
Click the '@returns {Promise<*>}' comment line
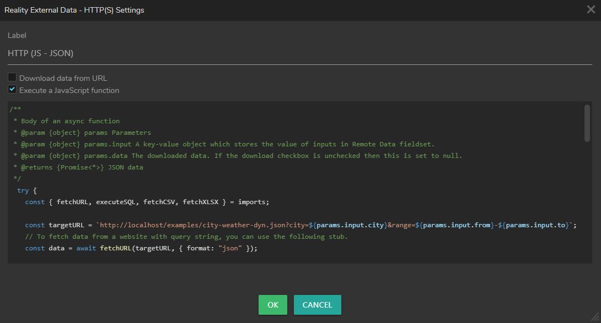click(78, 167)
